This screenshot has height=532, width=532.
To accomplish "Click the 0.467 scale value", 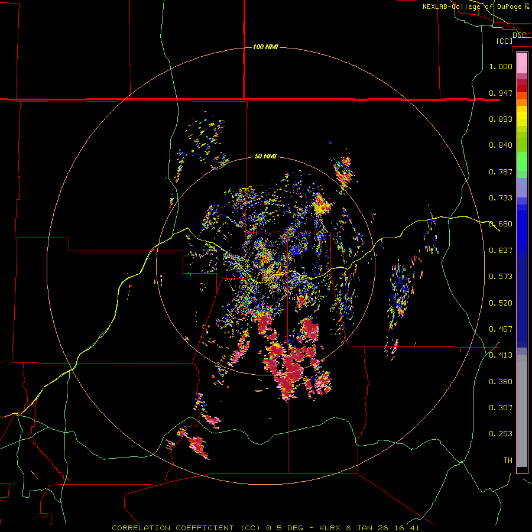I will tap(501, 329).
